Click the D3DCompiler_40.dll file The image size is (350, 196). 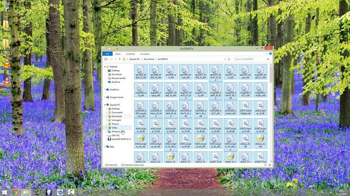click(x=231, y=126)
